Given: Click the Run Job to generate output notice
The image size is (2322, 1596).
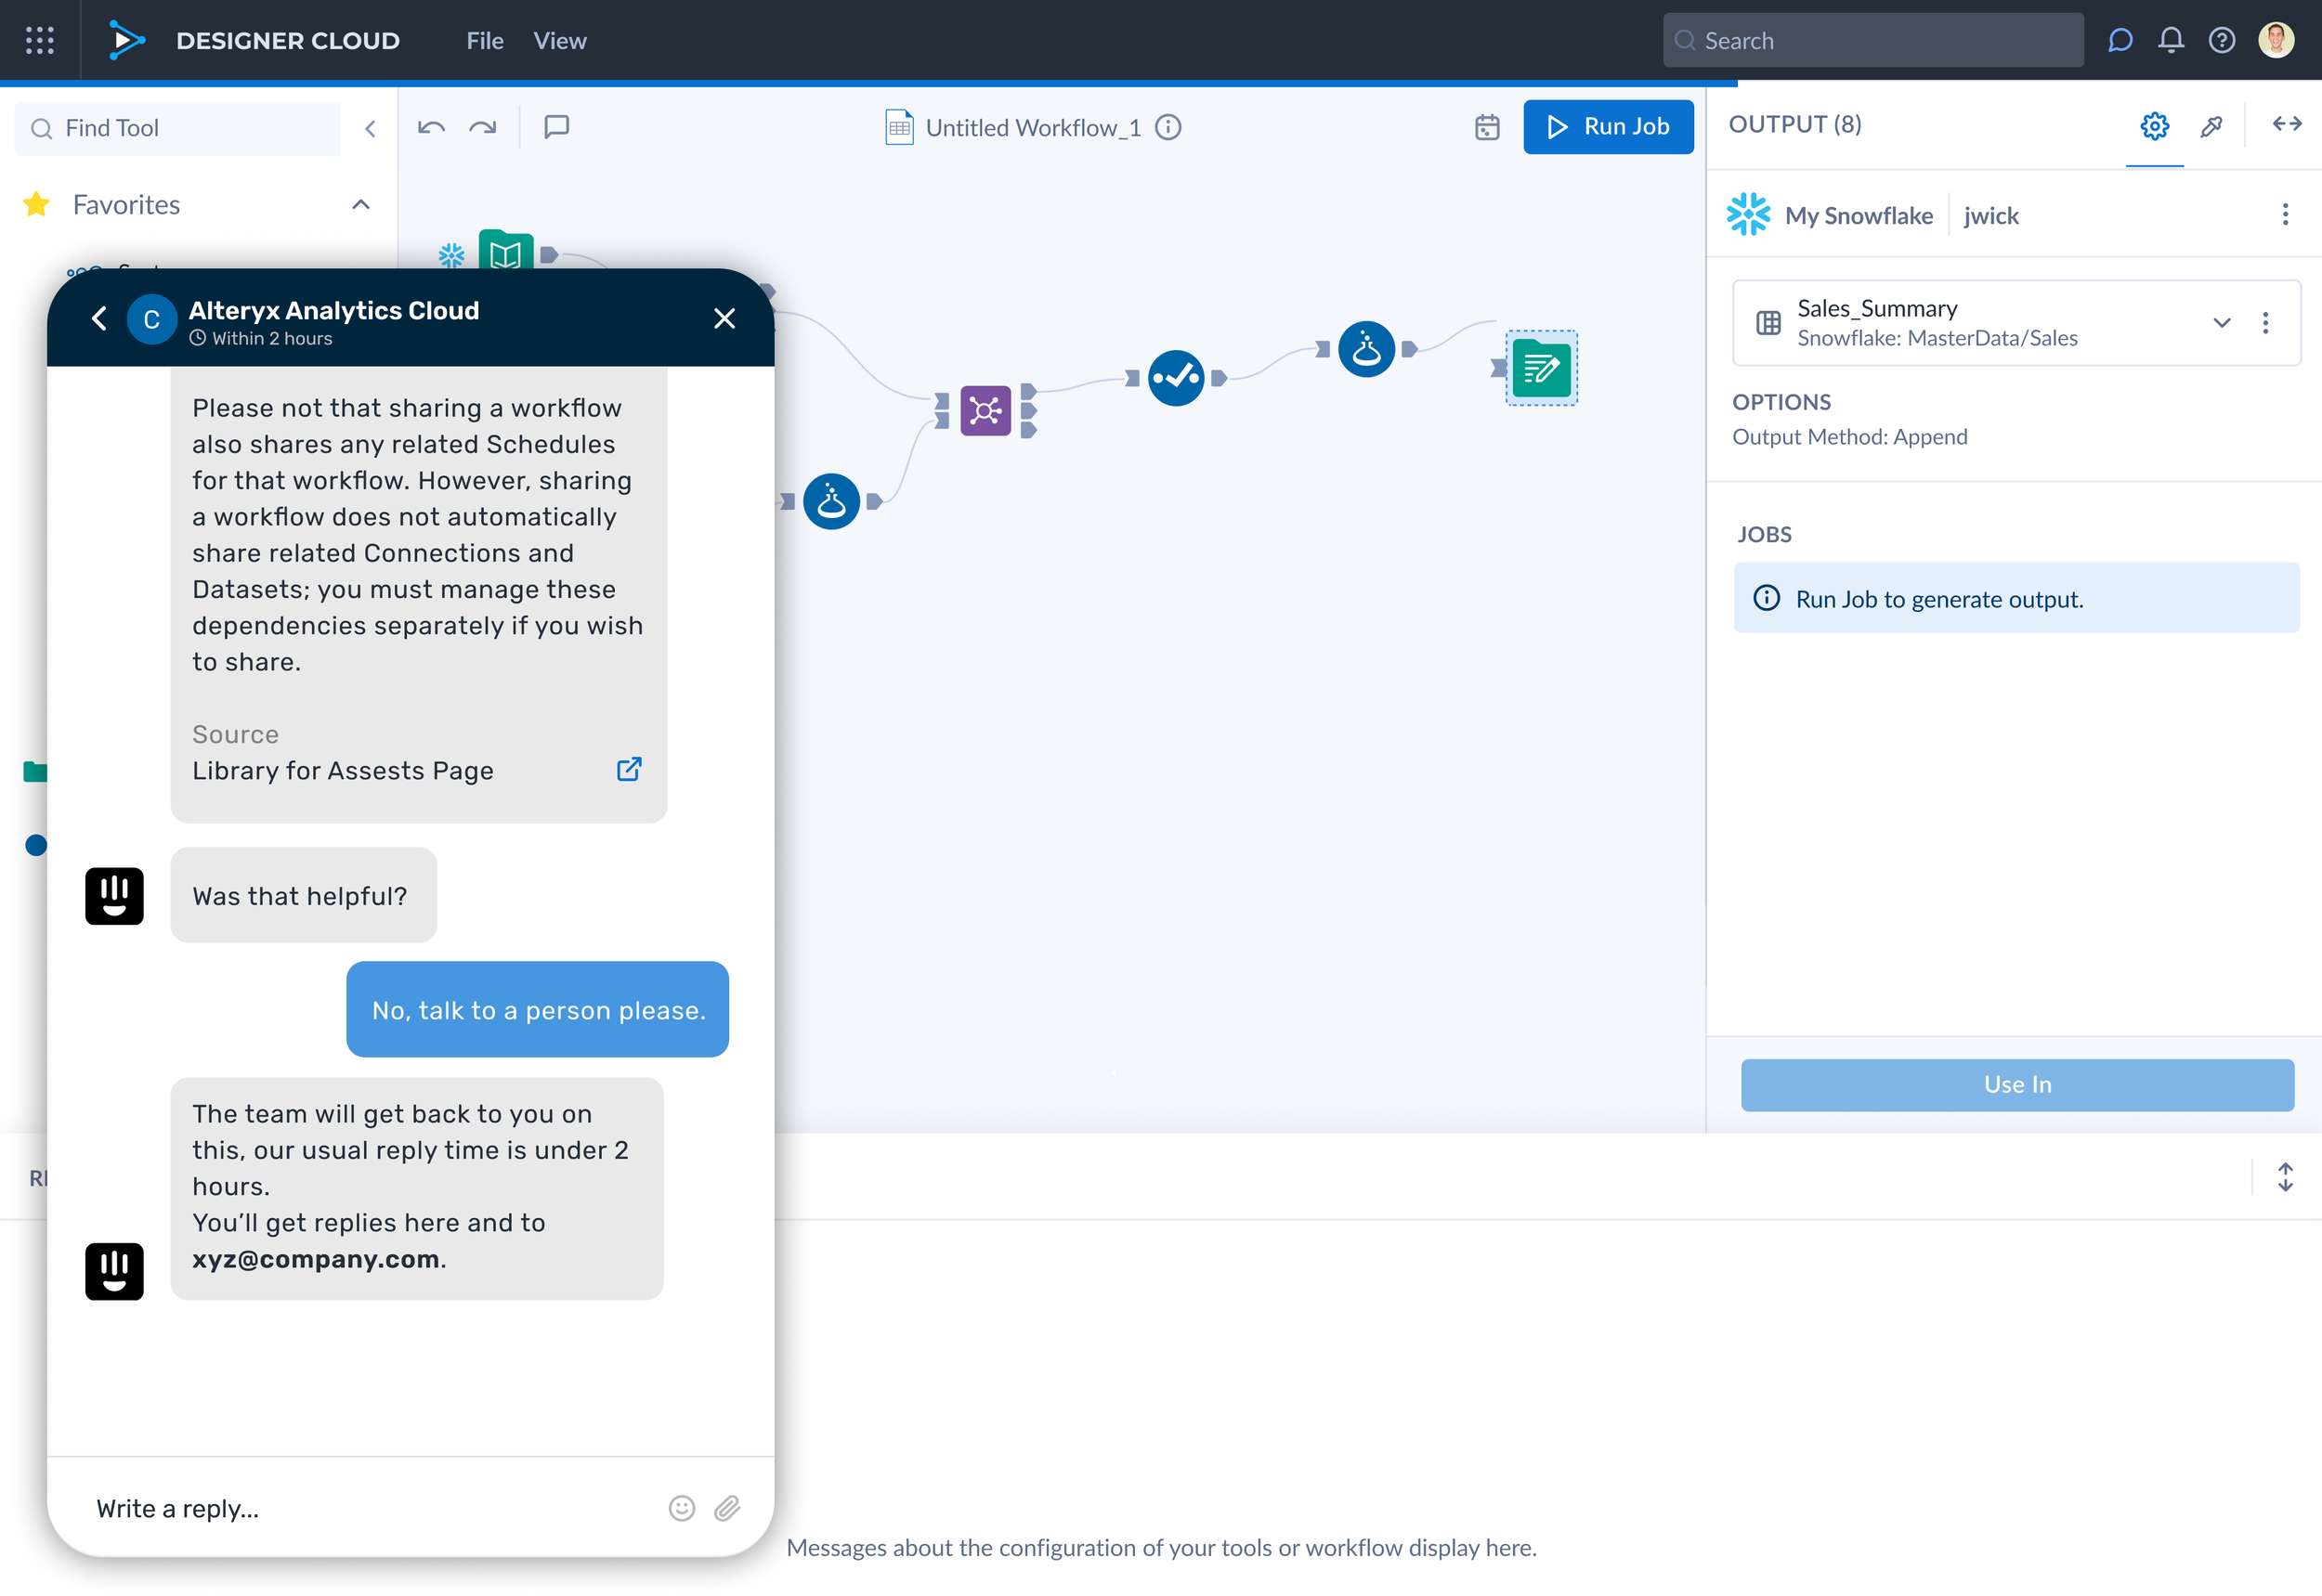Looking at the screenshot, I should pos(2016,598).
